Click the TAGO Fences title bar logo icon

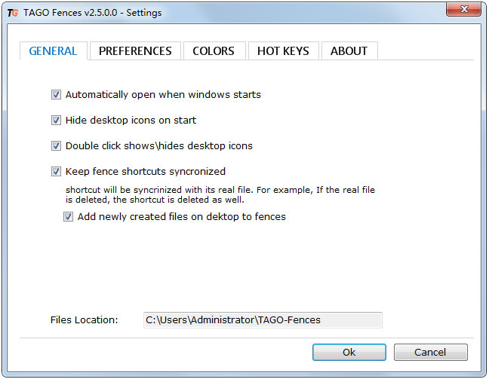(x=13, y=13)
